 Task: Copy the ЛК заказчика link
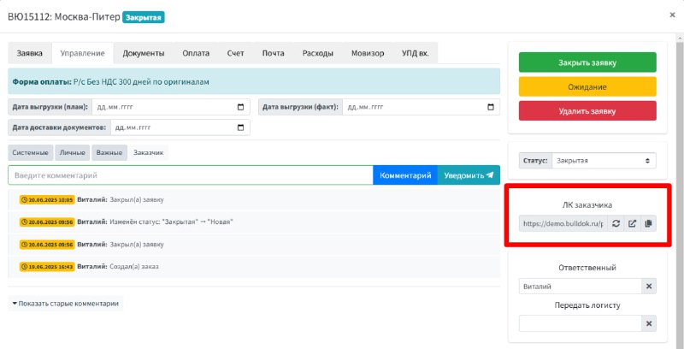pyautogui.click(x=648, y=223)
